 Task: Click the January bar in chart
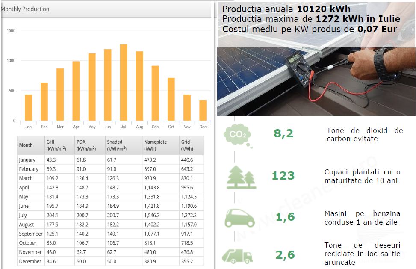[x=28, y=107]
